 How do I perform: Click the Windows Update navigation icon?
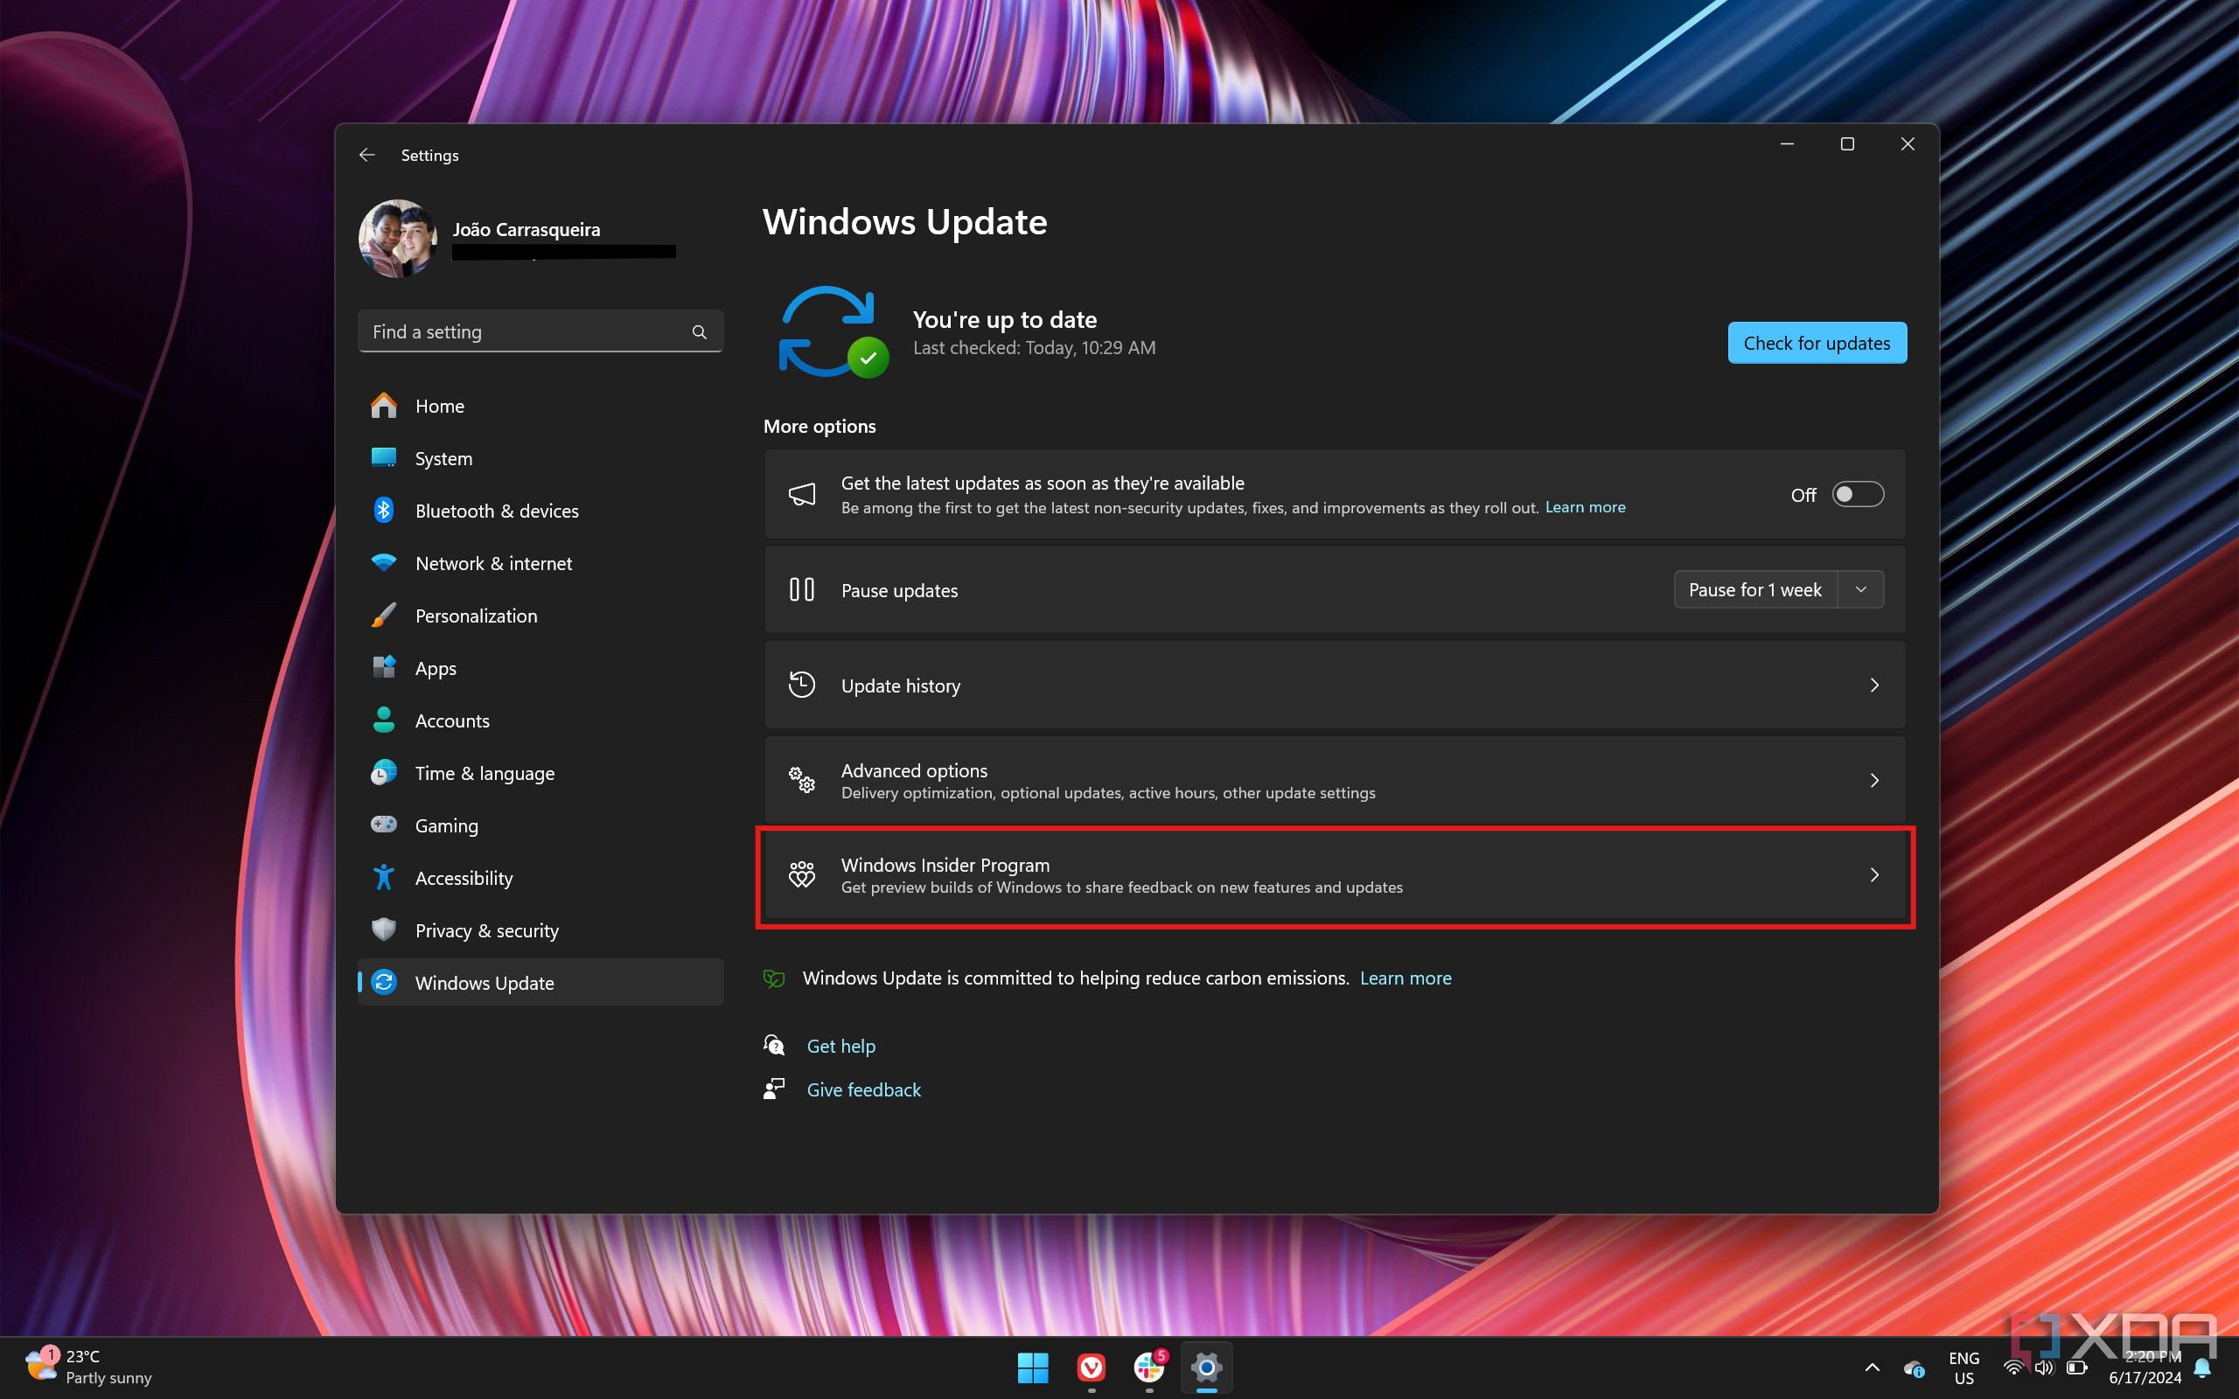point(384,982)
